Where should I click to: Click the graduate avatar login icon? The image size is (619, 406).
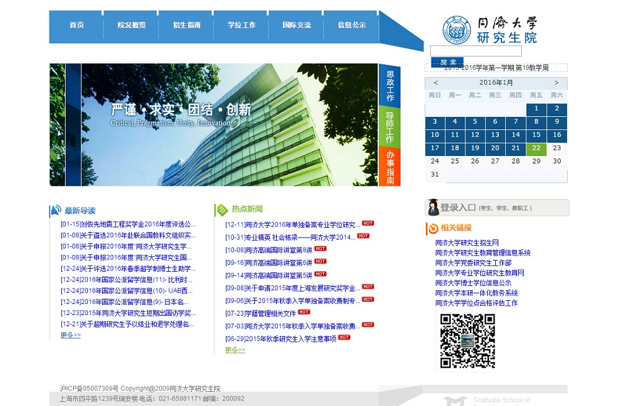click(x=433, y=207)
